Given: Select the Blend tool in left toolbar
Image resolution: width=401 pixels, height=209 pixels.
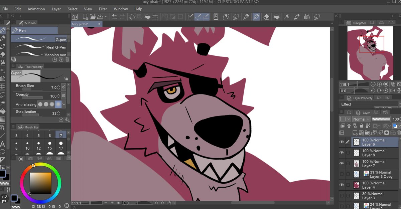Looking at the screenshot, I should (x=3, y=78).
